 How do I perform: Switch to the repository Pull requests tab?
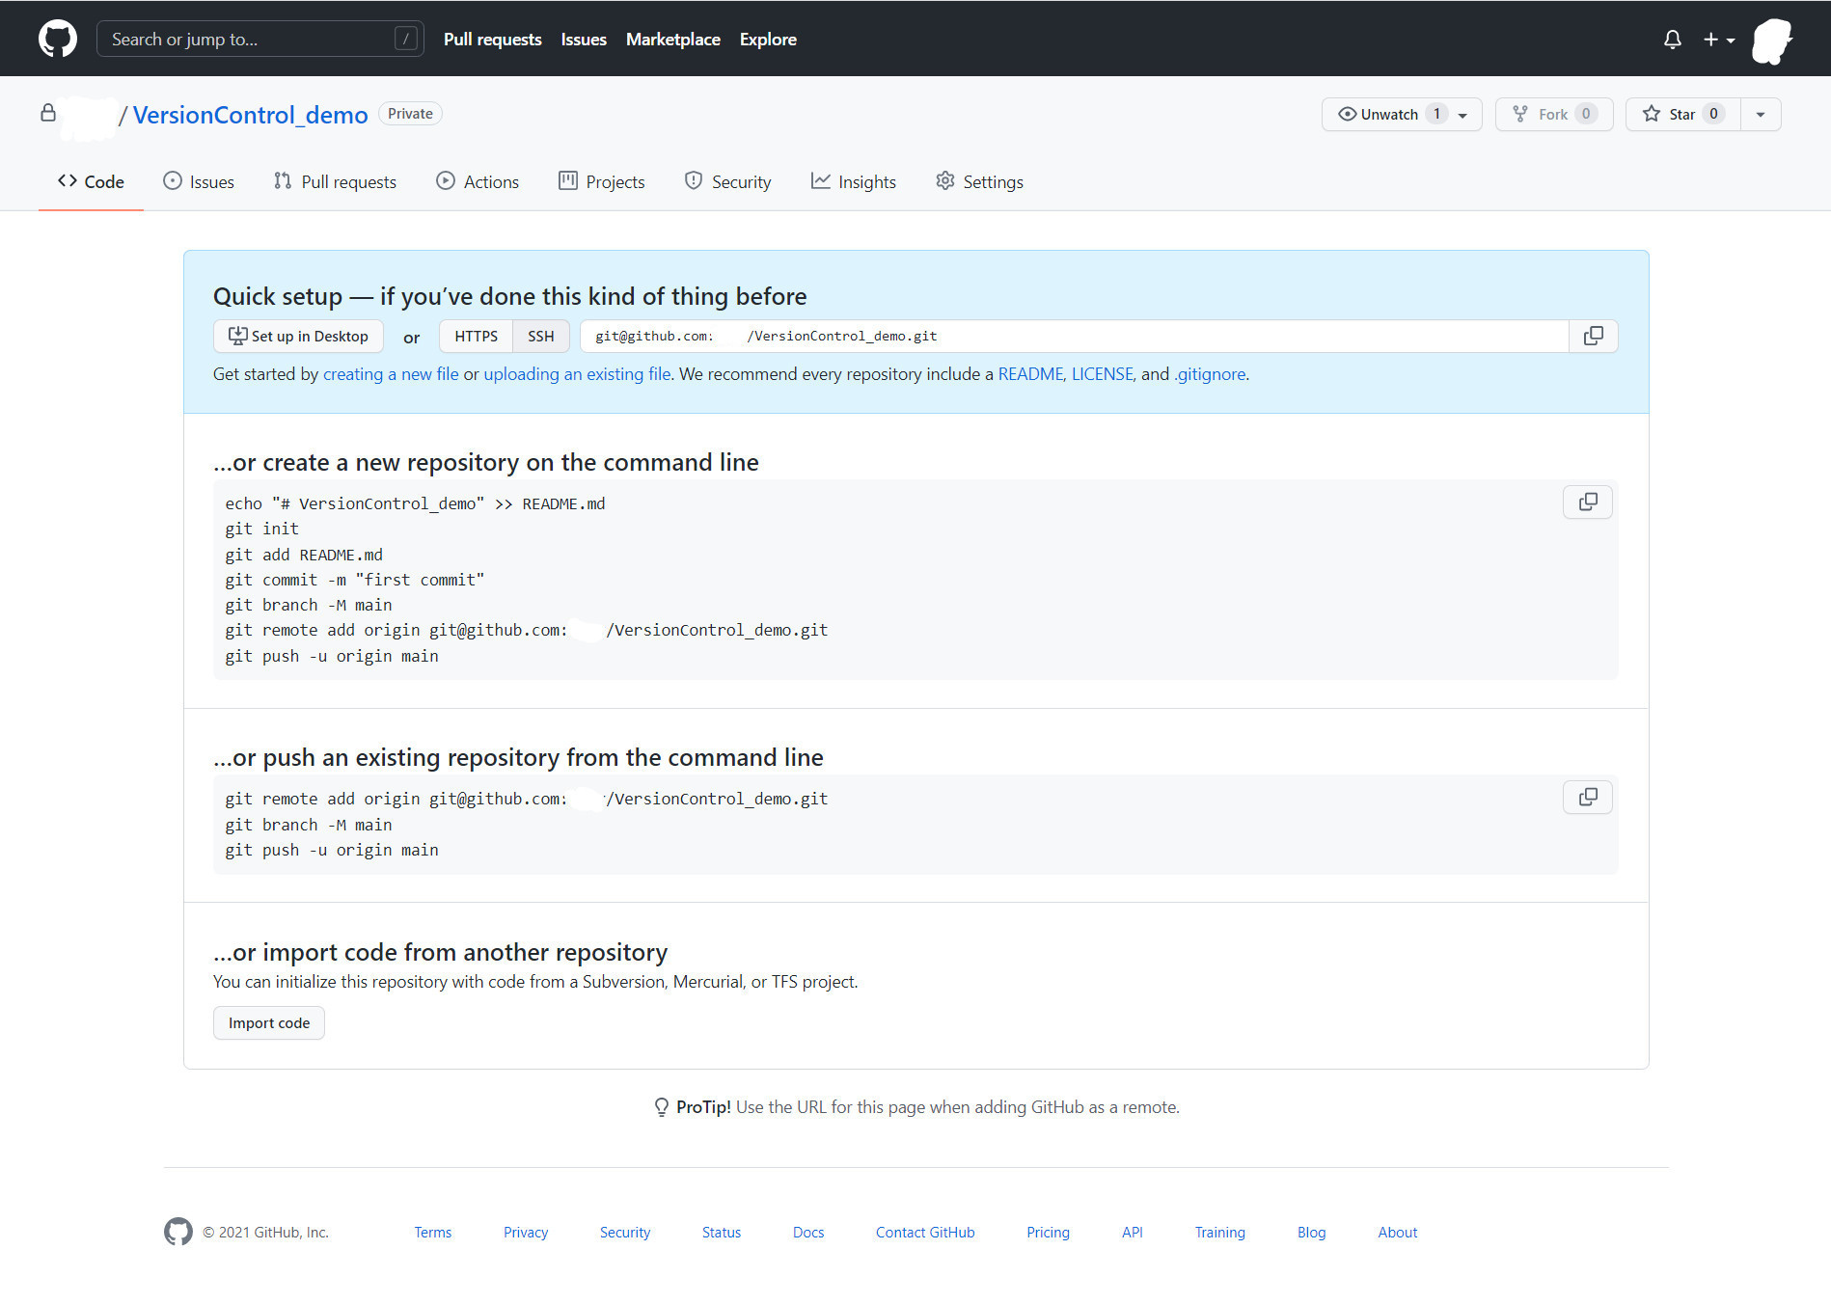335,181
